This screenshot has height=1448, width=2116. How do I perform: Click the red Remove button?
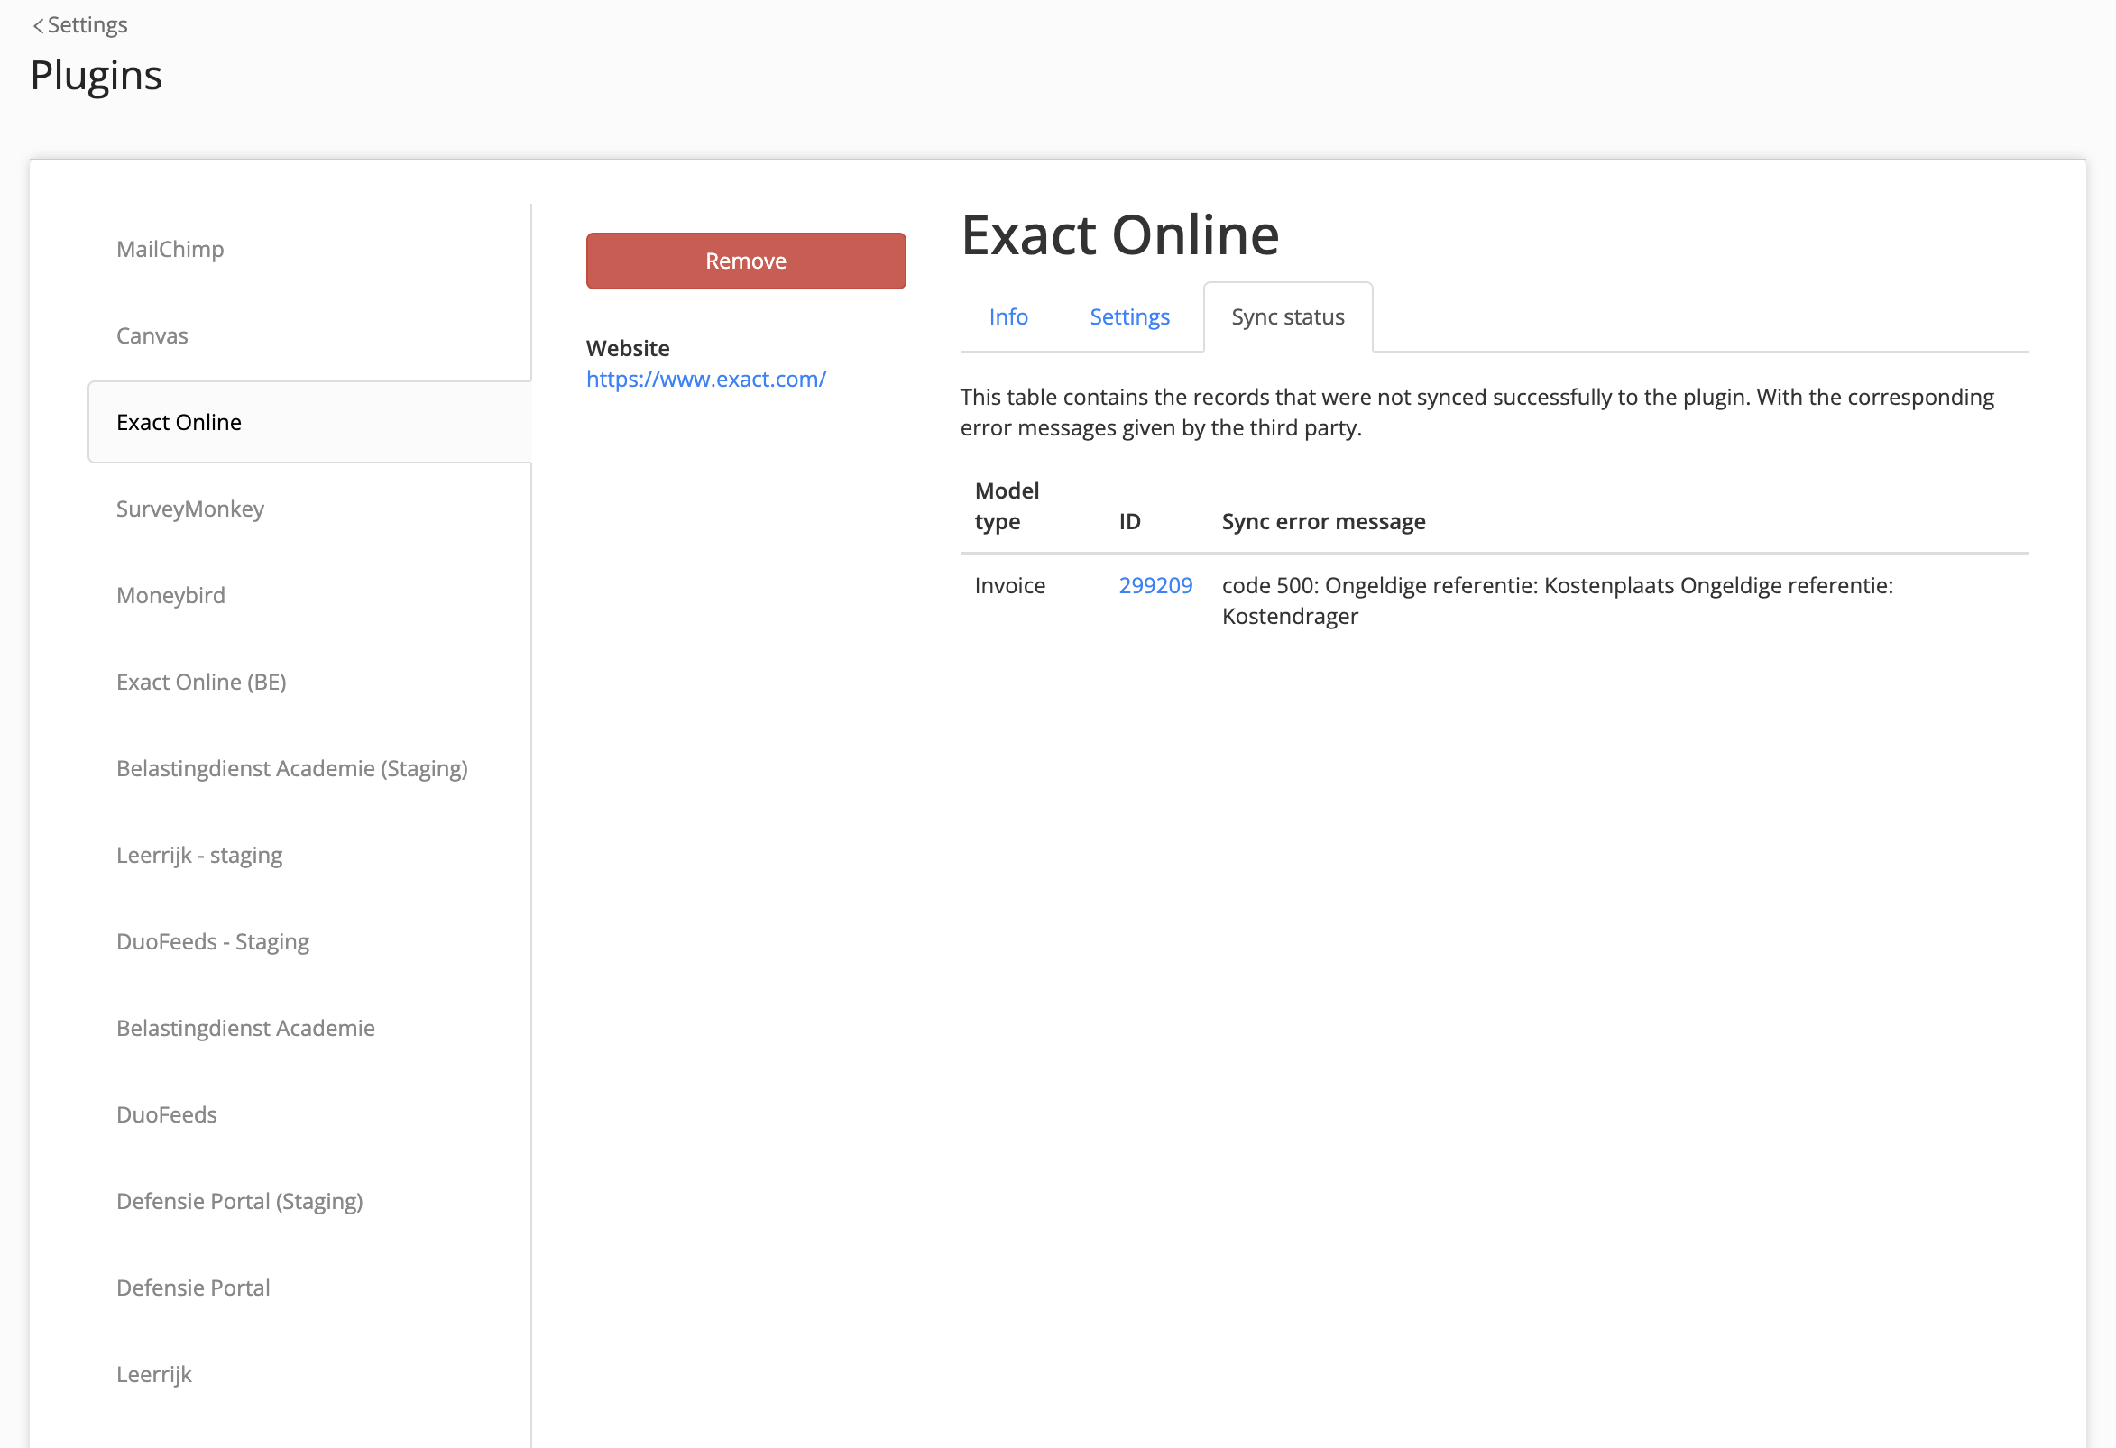pyautogui.click(x=745, y=261)
